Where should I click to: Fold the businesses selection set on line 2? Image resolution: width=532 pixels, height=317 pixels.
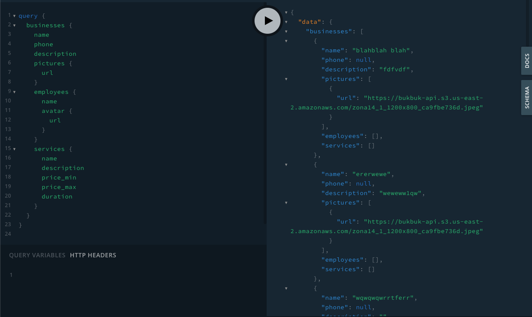14,25
